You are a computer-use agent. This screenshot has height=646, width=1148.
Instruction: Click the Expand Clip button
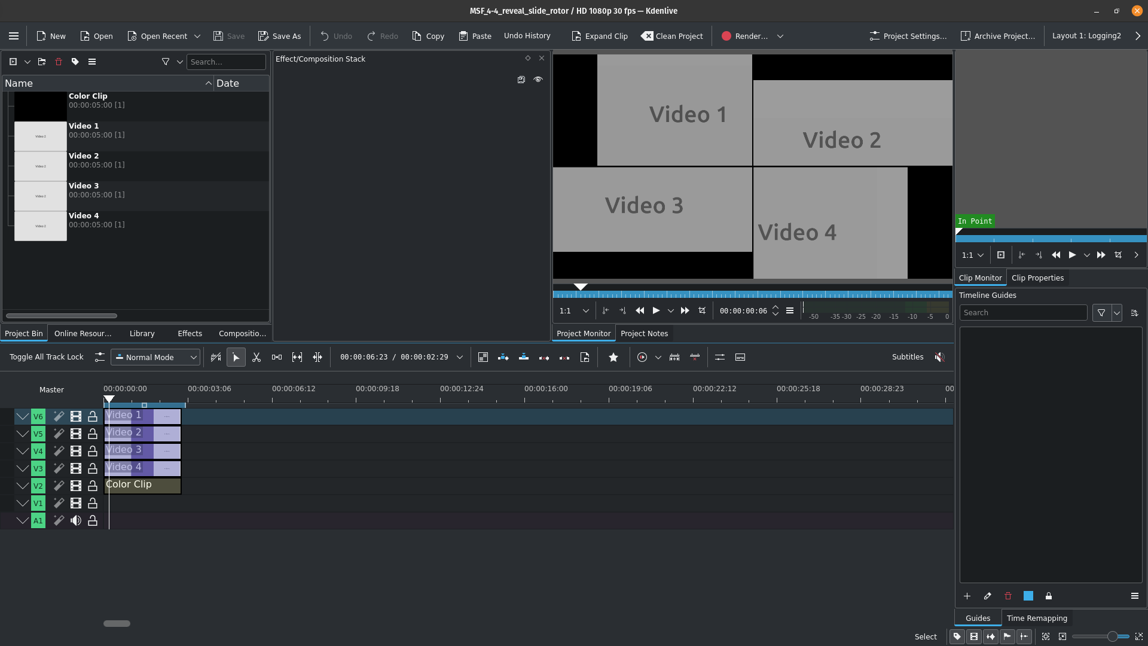tap(599, 36)
